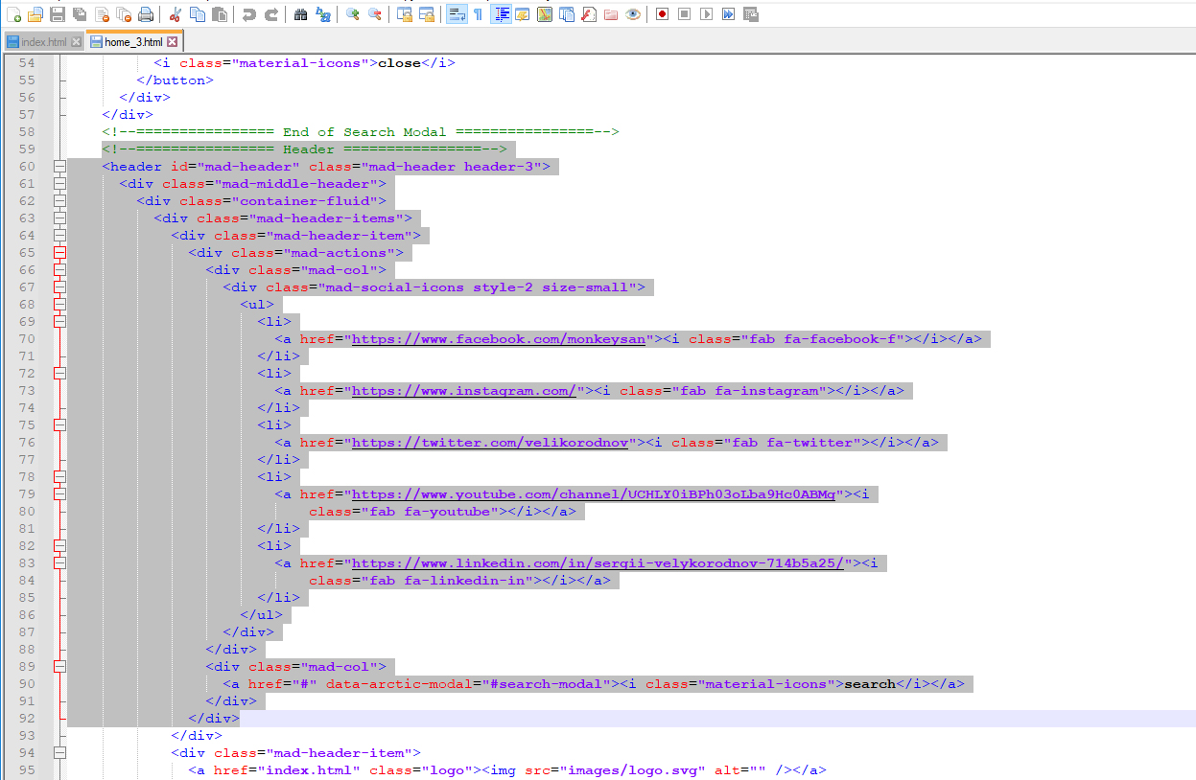Click line number 93 in the margin
The image size is (1196, 780).
coord(27,736)
